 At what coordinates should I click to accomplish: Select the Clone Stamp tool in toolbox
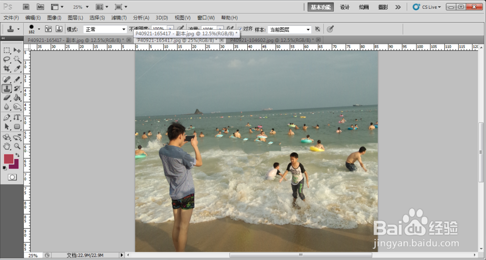(6, 88)
